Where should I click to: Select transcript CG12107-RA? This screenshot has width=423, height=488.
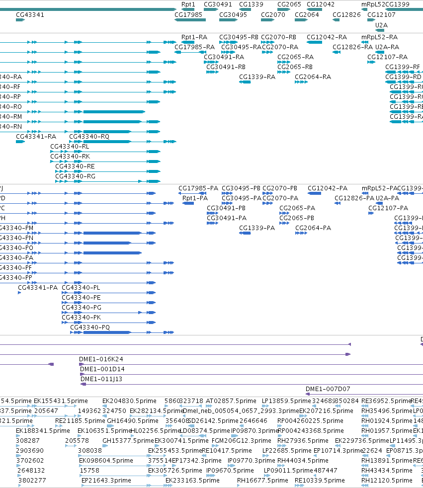388,57
